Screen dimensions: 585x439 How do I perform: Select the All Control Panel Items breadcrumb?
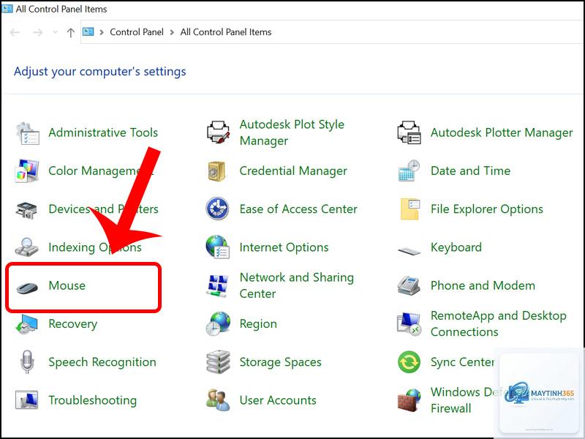pyautogui.click(x=226, y=32)
